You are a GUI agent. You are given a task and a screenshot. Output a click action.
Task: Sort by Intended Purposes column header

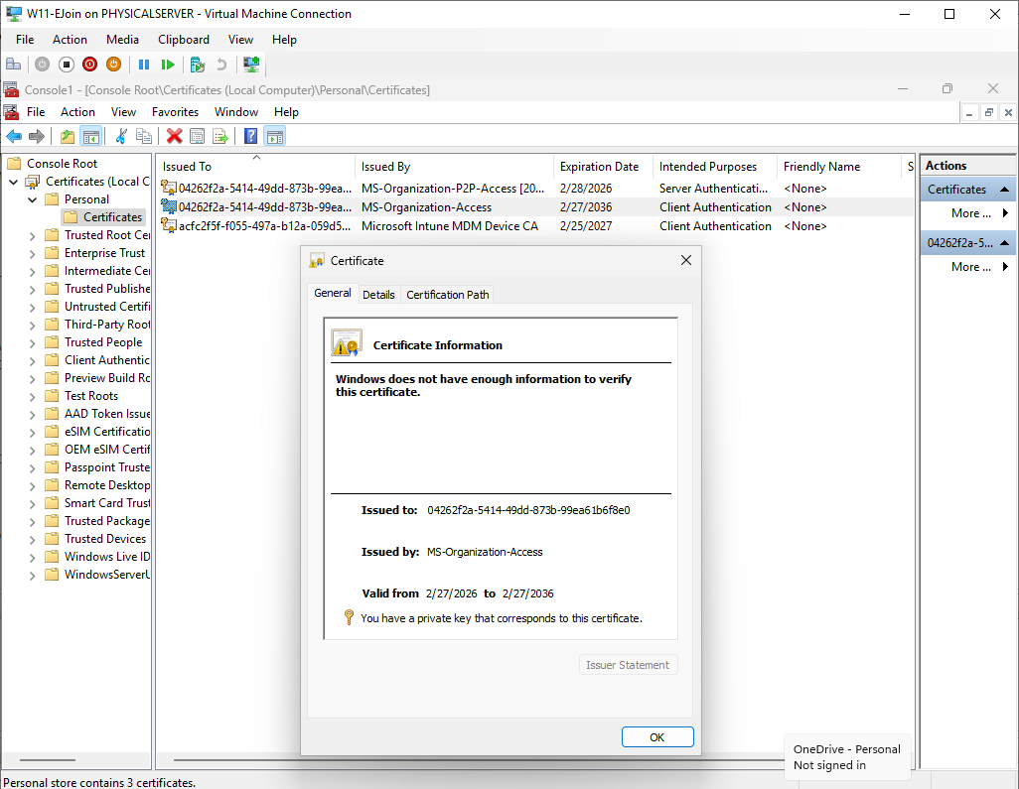[x=715, y=167]
